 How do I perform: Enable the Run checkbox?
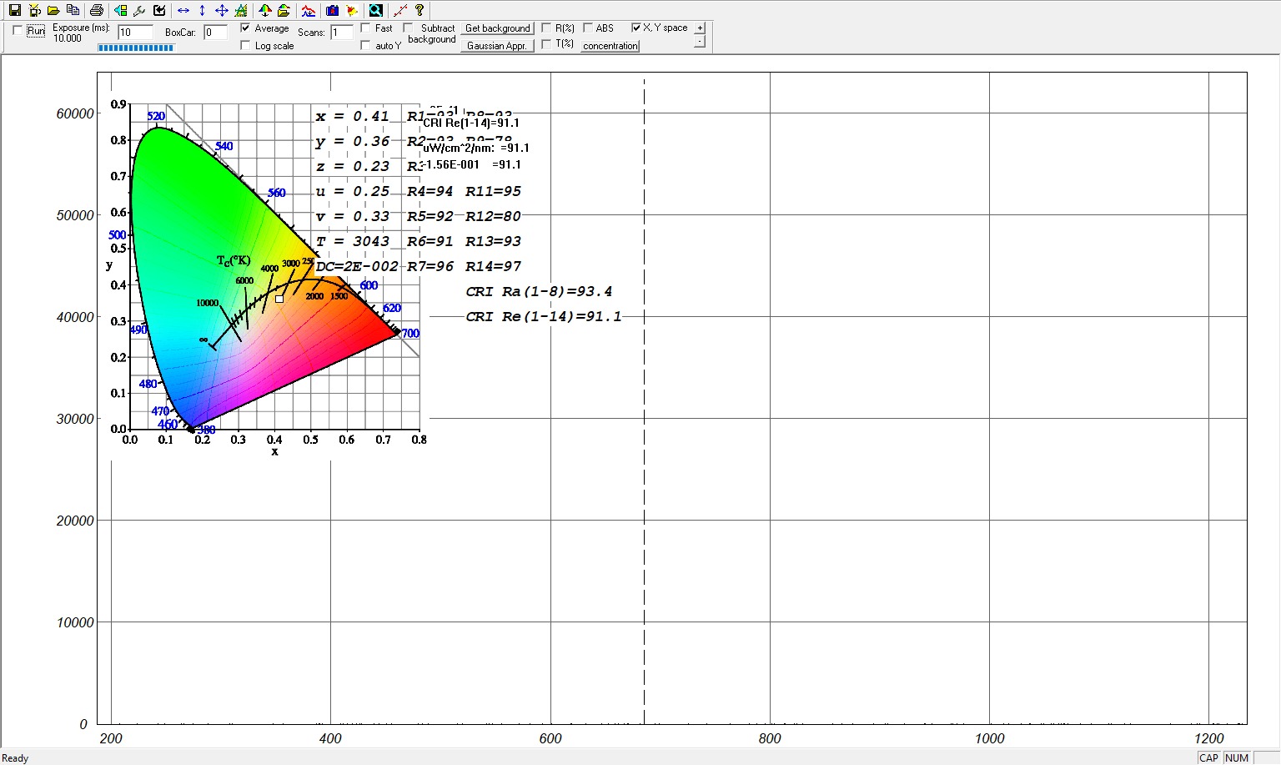point(18,30)
